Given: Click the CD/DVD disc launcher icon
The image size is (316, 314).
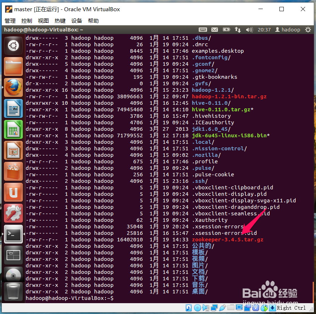Looking at the screenshot, I should point(13,275).
